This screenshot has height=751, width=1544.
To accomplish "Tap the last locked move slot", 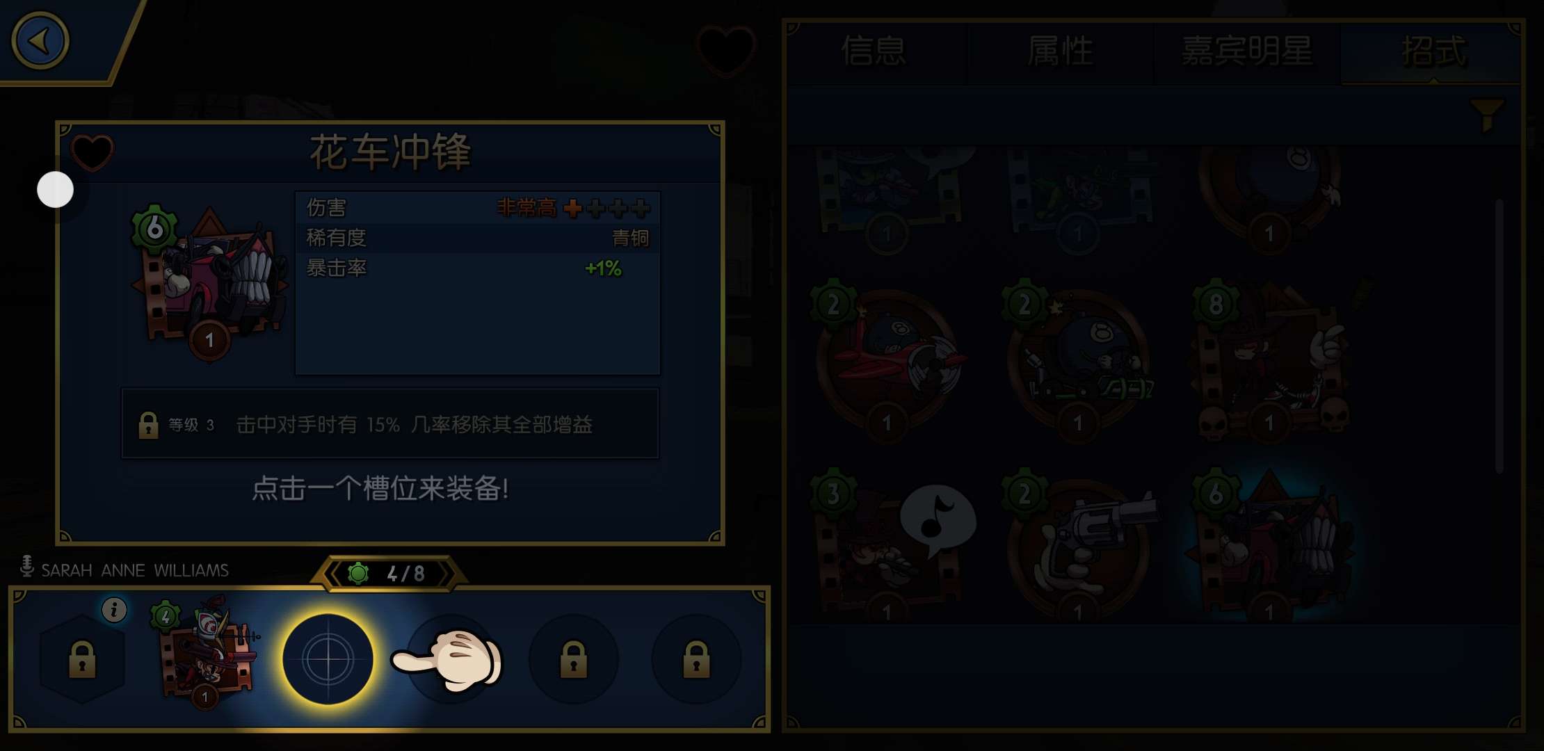I will tap(696, 659).
